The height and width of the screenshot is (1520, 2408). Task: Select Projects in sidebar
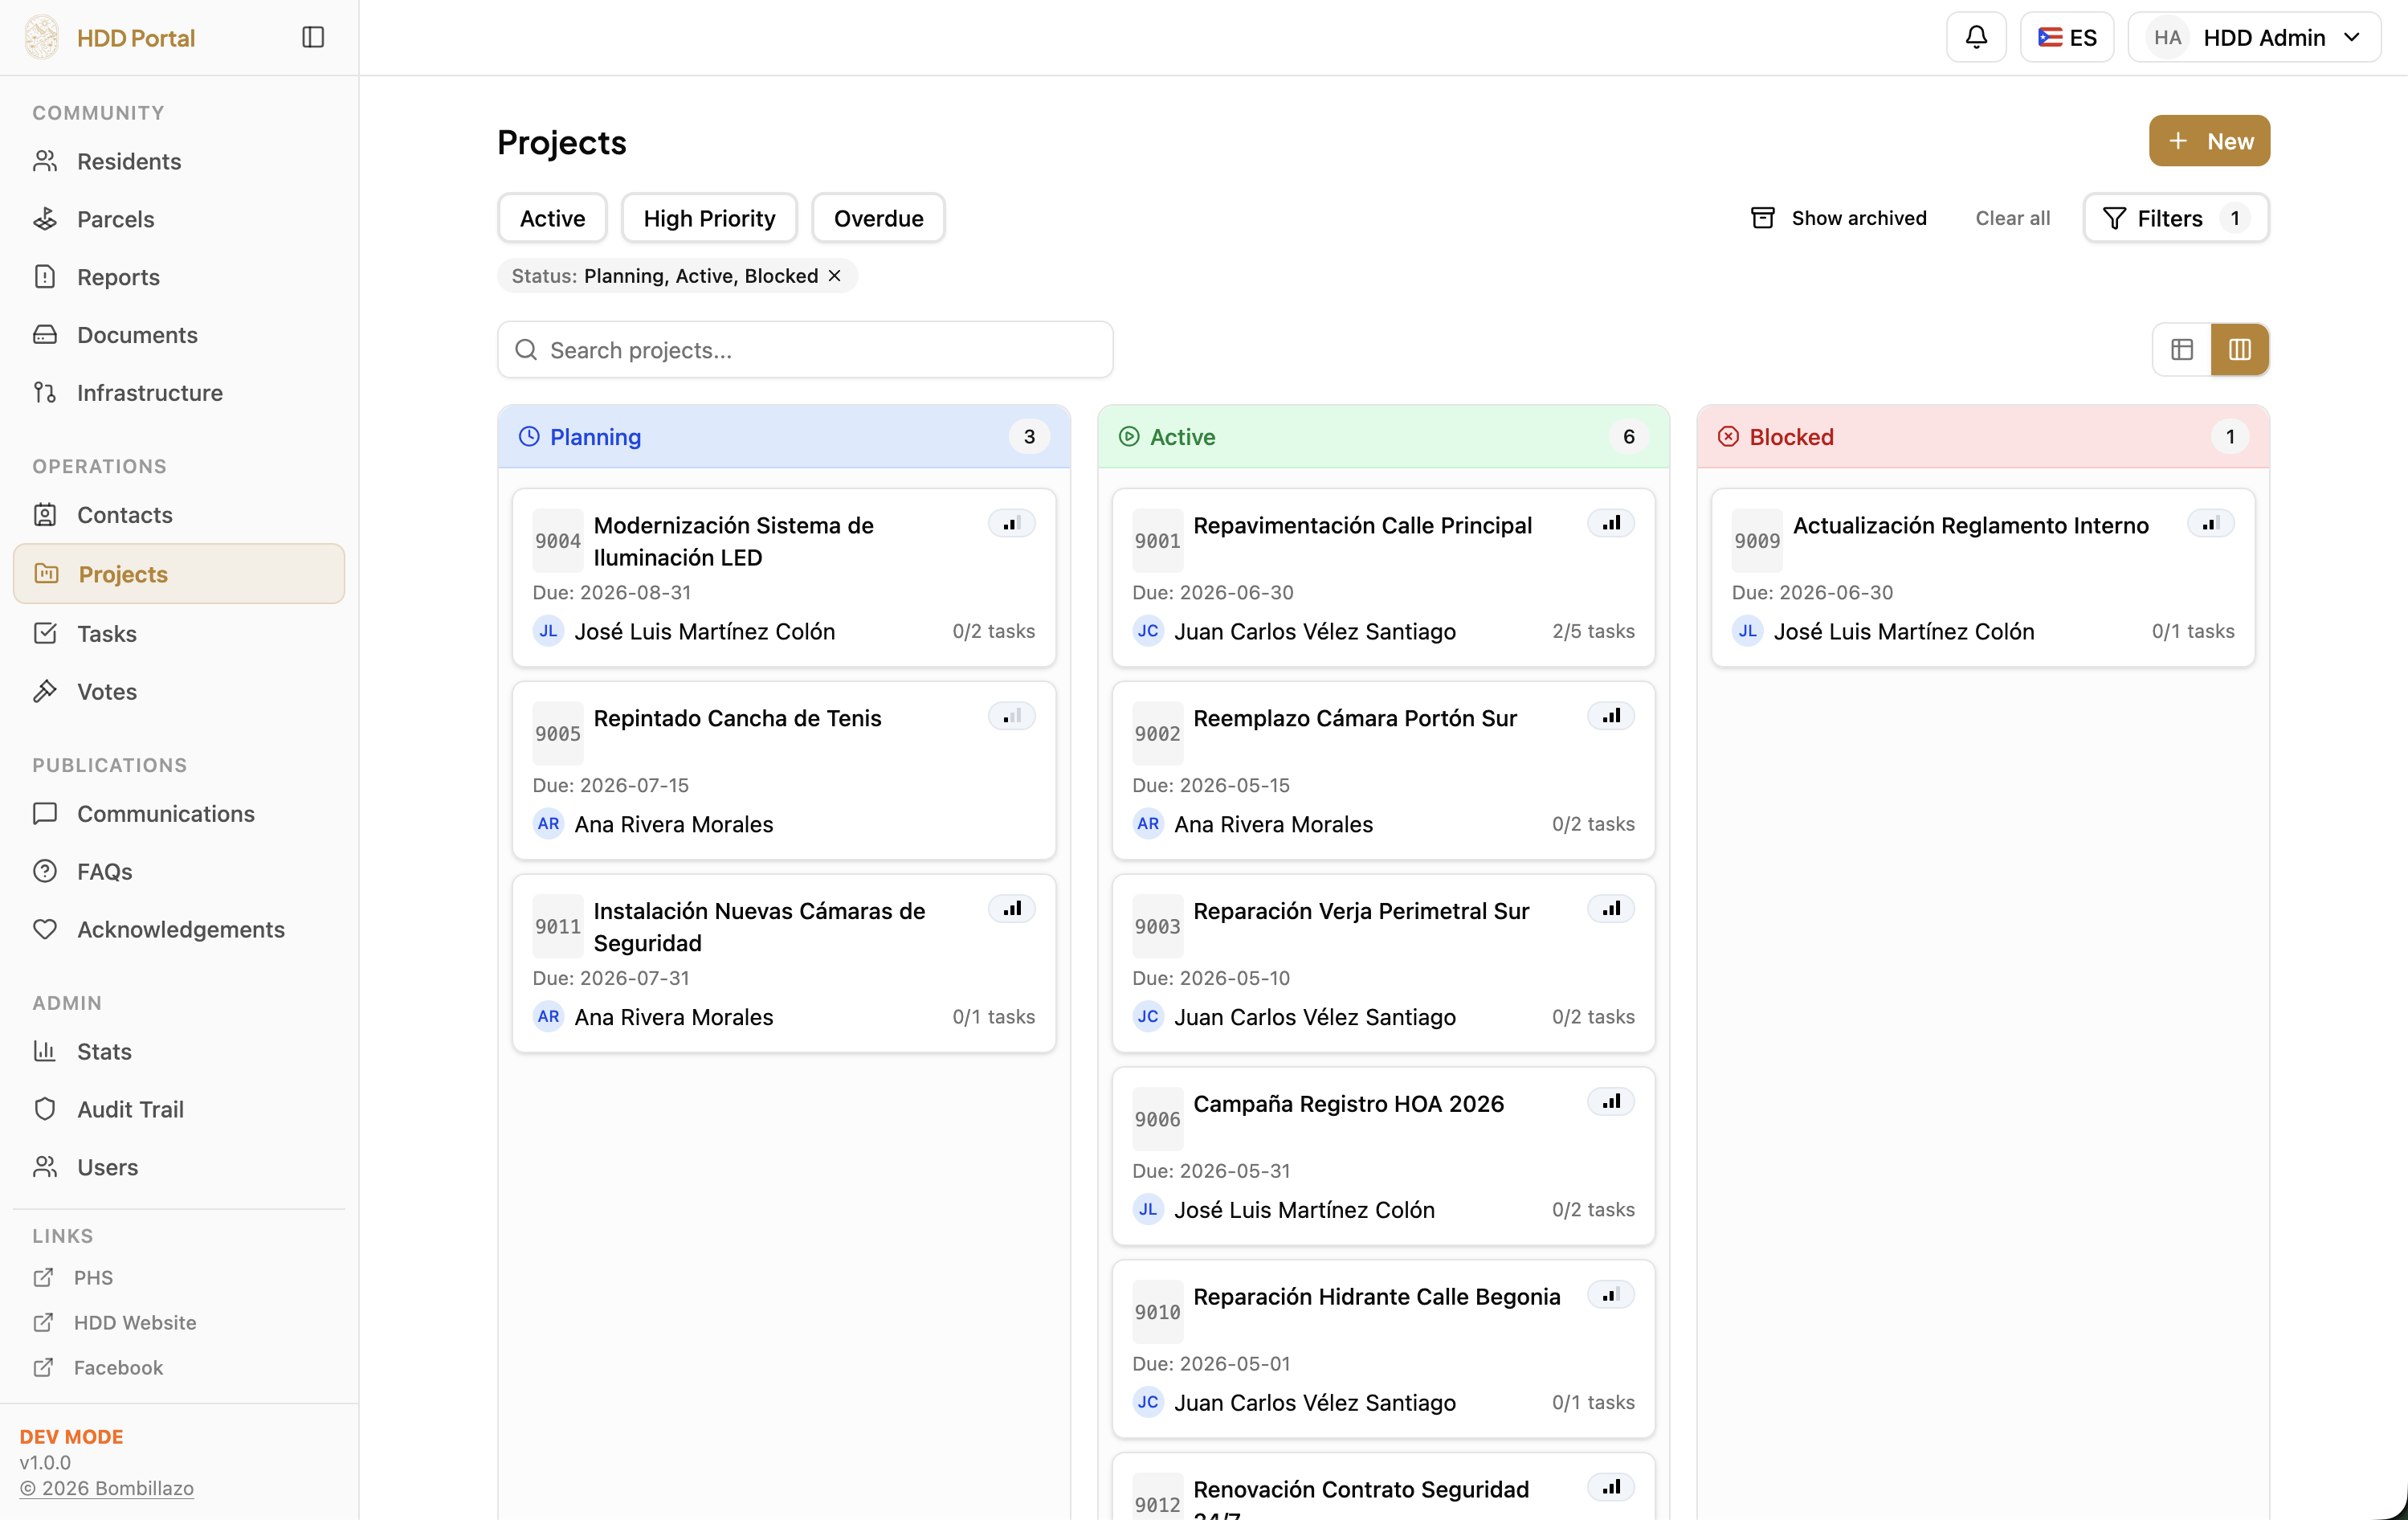[179, 574]
